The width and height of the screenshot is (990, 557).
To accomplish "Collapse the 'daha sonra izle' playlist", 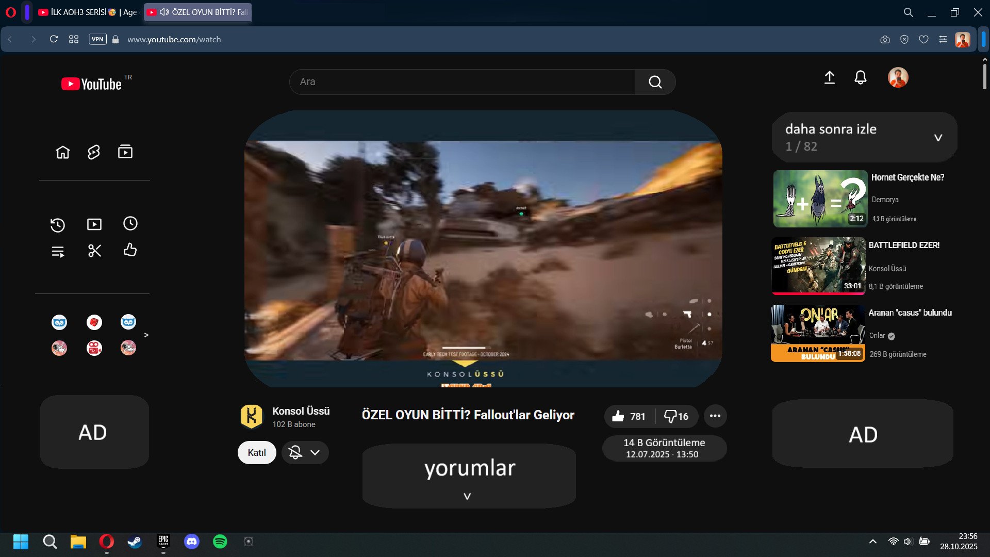I will tap(938, 138).
